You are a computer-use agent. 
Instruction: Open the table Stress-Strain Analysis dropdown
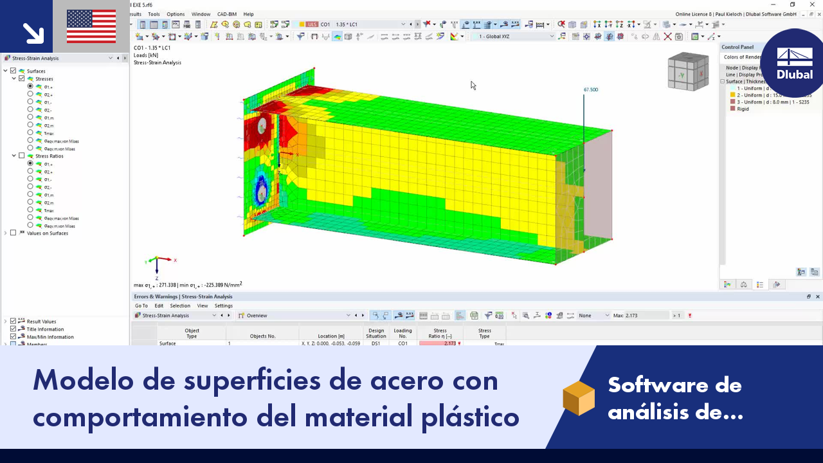coord(213,316)
